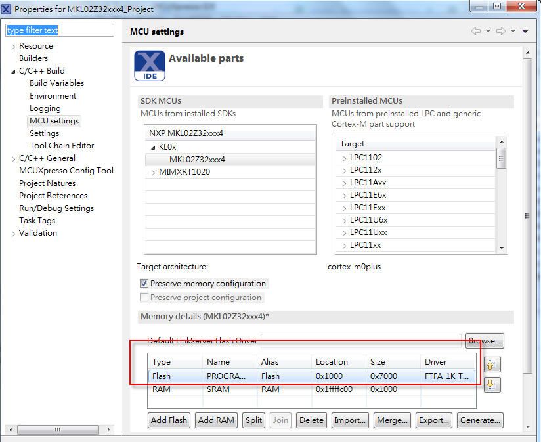Click the Location column header

click(339, 362)
